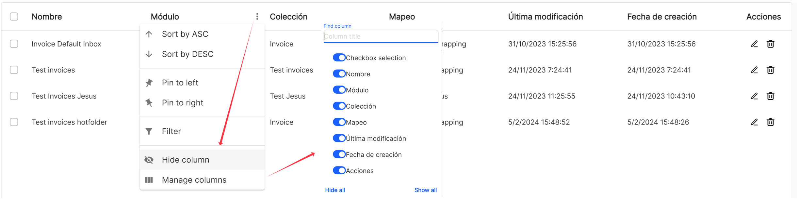797x199 pixels.
Task: Click the Hide all link
Action: point(335,190)
